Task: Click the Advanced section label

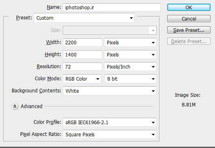Action: pyautogui.click(x=32, y=106)
